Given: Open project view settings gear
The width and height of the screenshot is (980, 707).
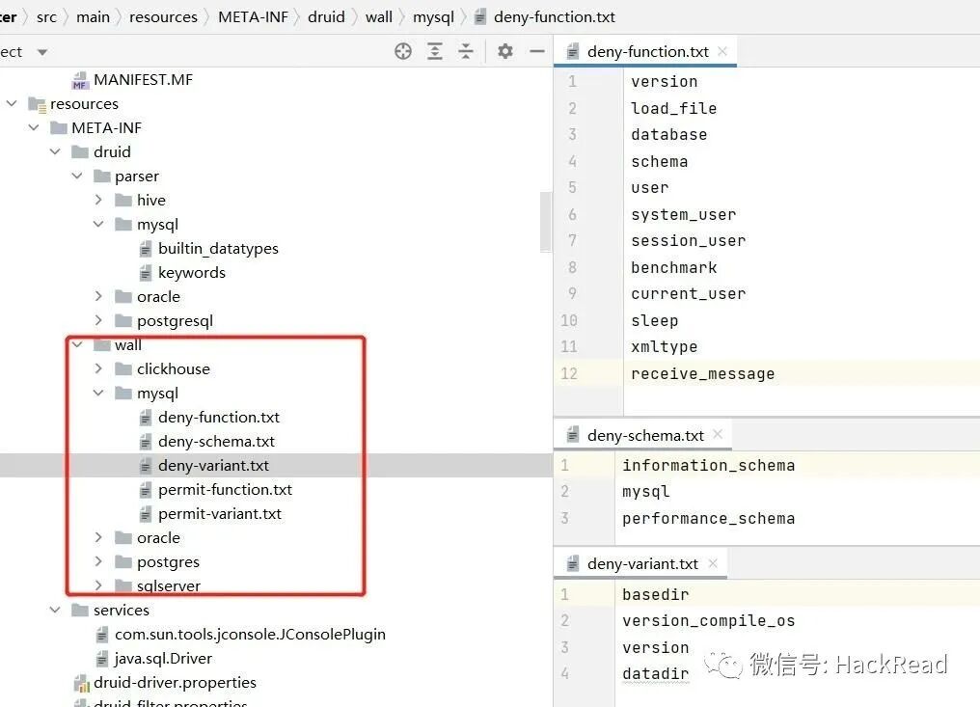Looking at the screenshot, I should click(x=505, y=51).
